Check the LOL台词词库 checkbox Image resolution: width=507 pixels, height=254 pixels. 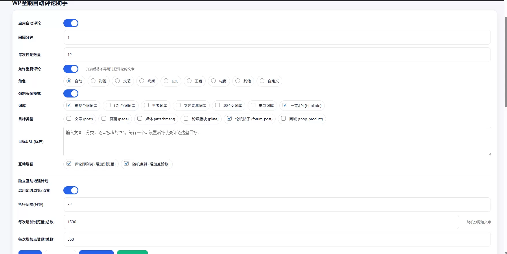click(108, 105)
